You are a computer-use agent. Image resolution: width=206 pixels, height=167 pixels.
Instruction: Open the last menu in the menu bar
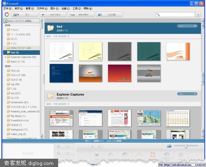88,8
